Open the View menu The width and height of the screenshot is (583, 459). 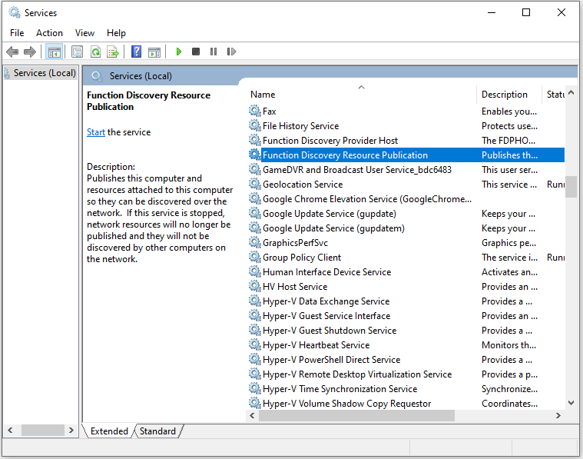(84, 33)
